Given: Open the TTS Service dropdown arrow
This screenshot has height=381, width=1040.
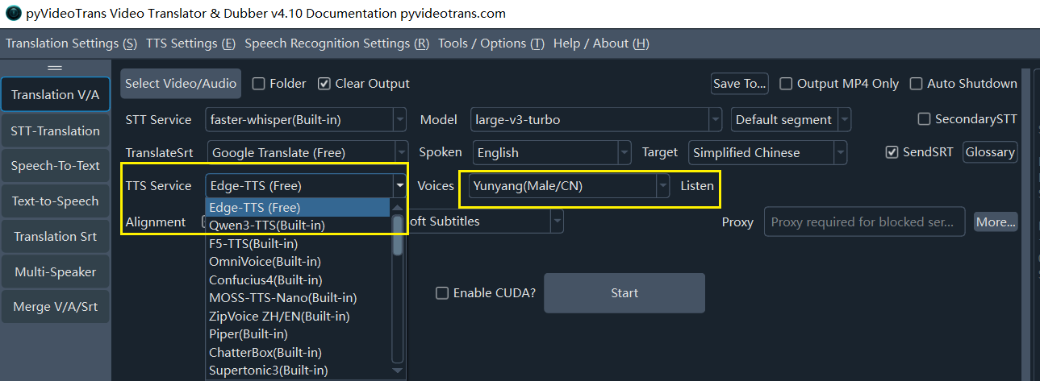Looking at the screenshot, I should 399,186.
